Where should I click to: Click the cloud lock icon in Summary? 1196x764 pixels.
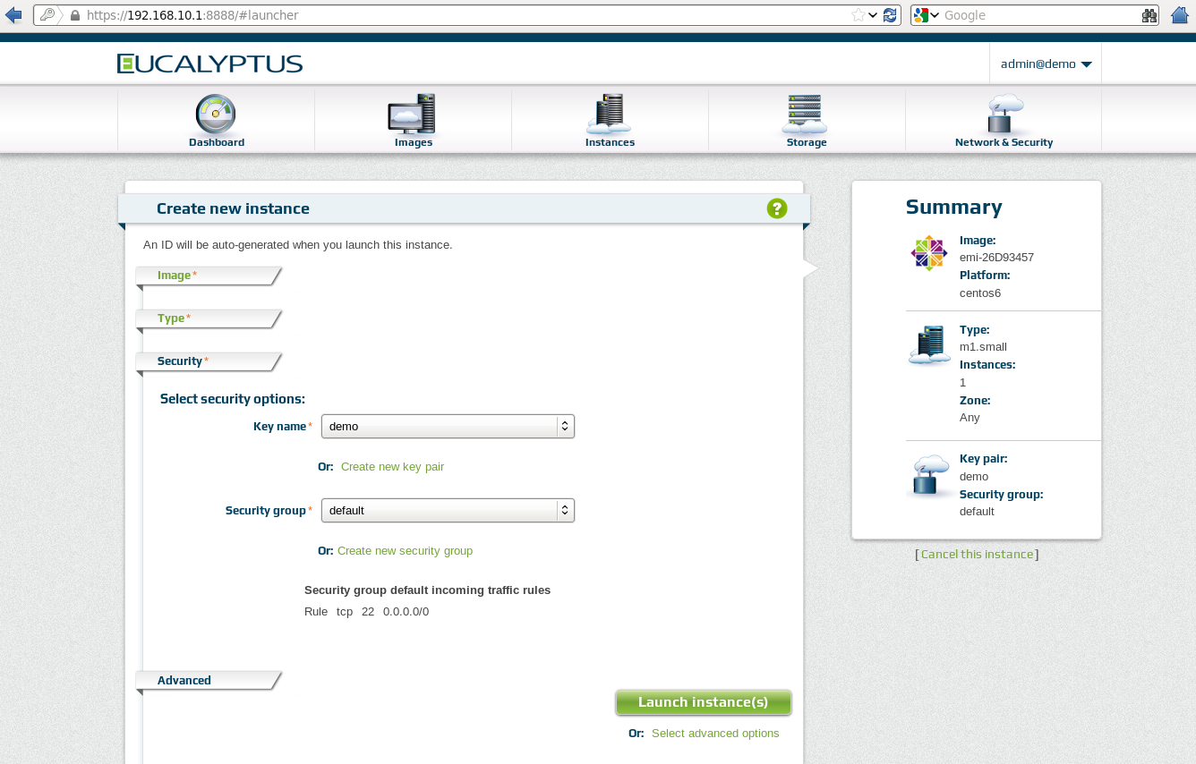coord(929,475)
